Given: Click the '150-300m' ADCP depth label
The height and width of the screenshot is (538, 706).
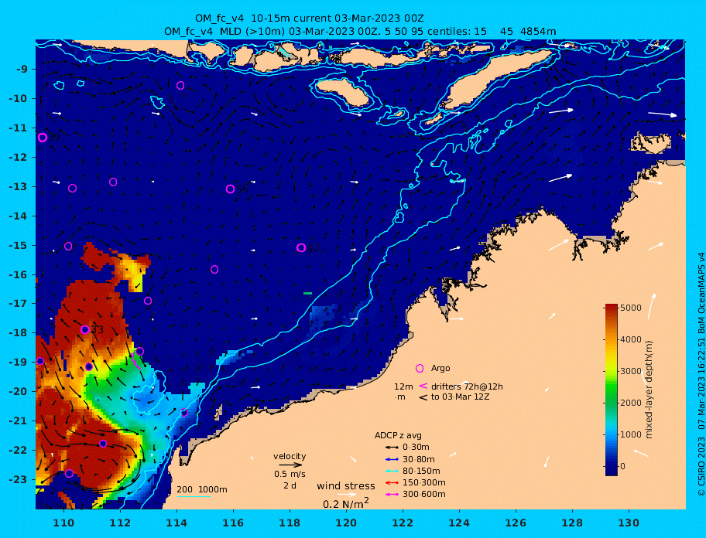Looking at the screenshot, I should tap(423, 482).
